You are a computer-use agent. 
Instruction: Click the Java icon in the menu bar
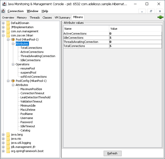tap(3, 11)
